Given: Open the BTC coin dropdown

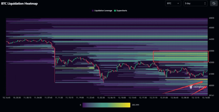Looking at the screenshot, I should tap(173, 3).
